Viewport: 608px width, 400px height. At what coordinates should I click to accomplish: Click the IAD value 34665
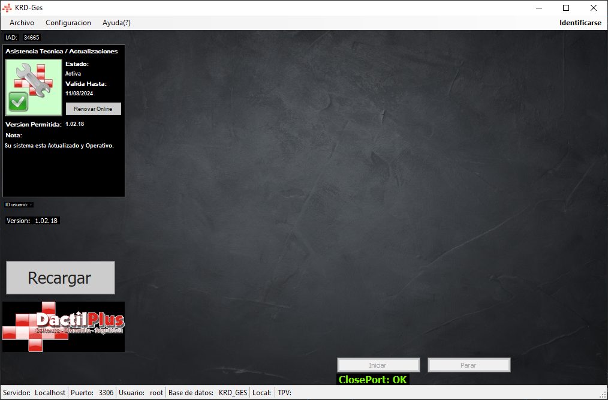[x=31, y=38]
